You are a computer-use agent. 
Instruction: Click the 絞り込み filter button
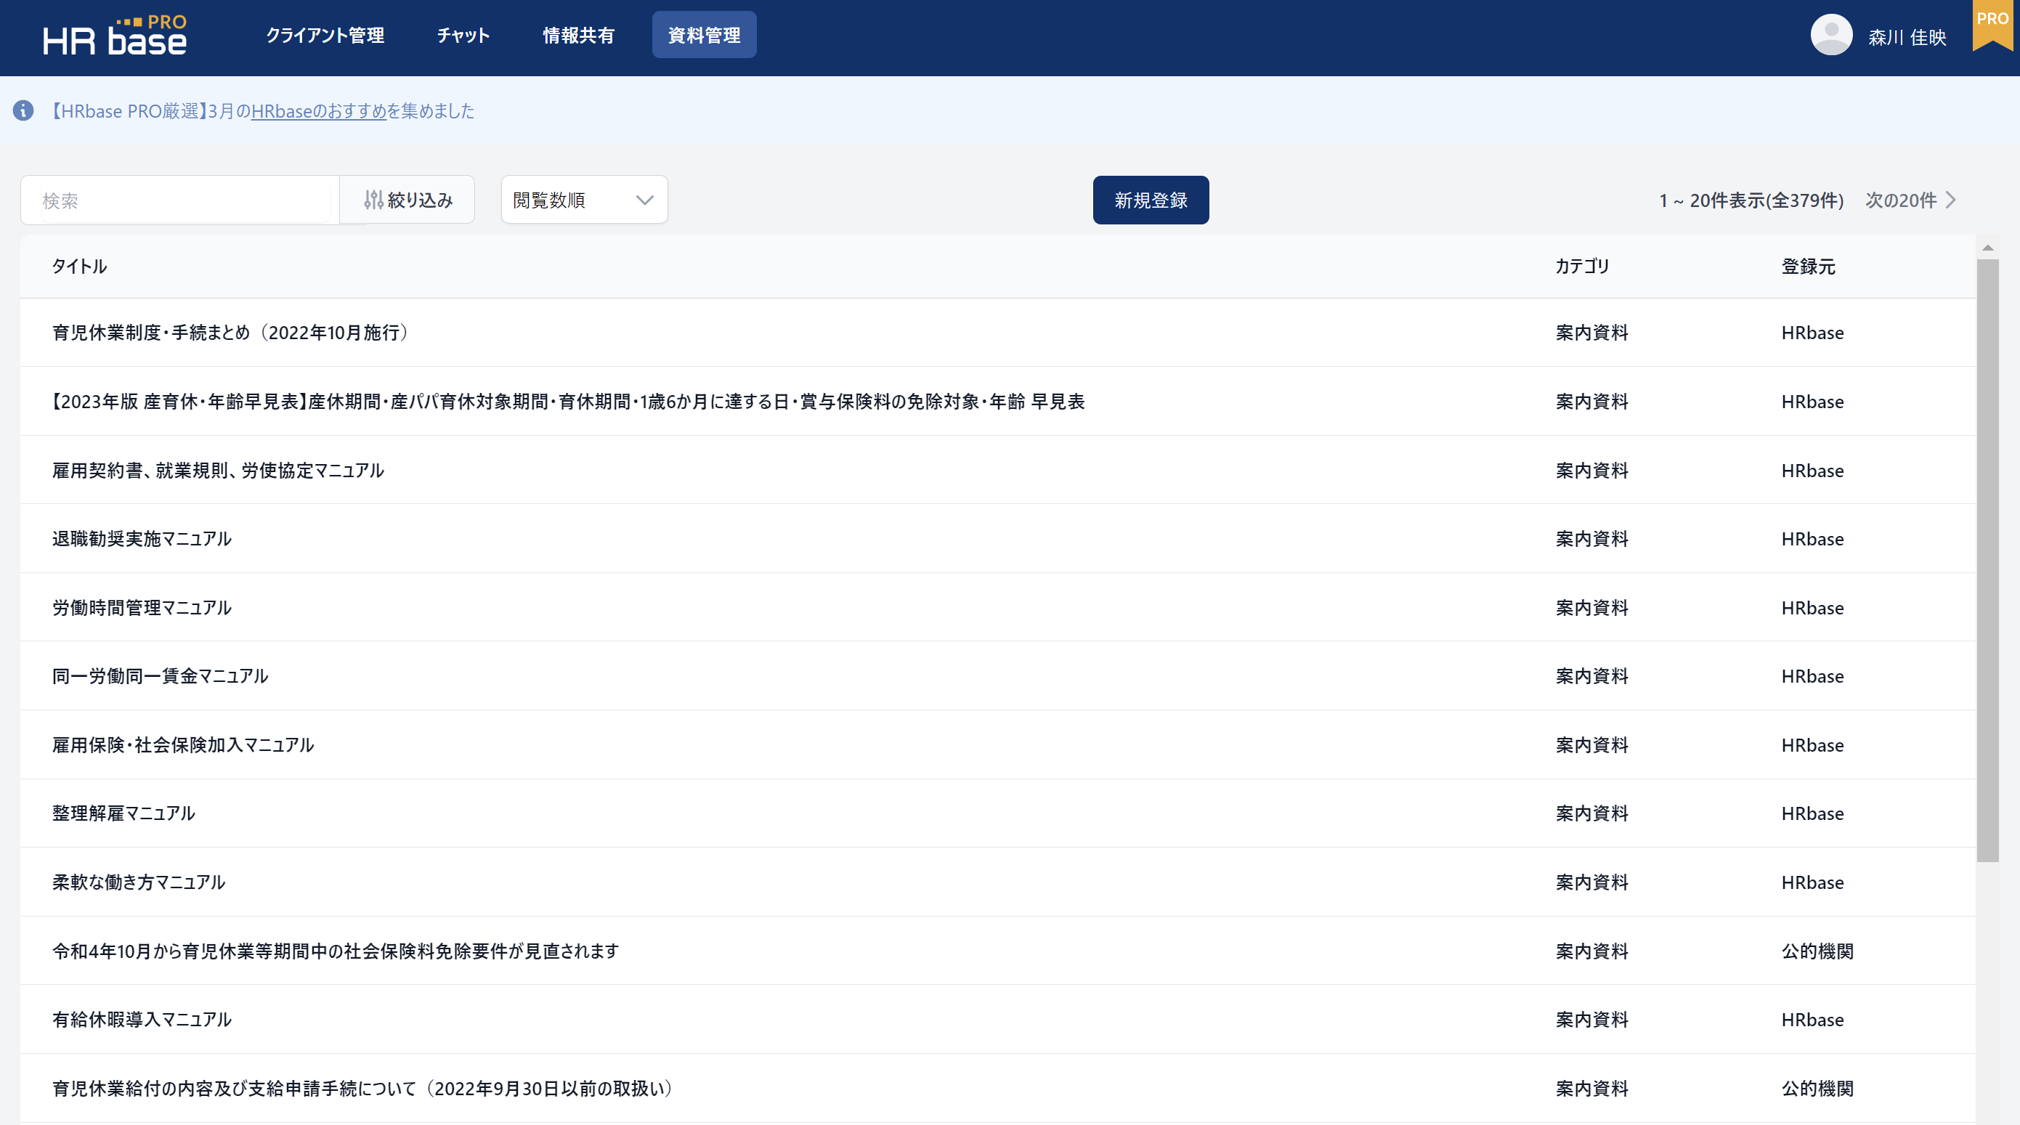(407, 200)
